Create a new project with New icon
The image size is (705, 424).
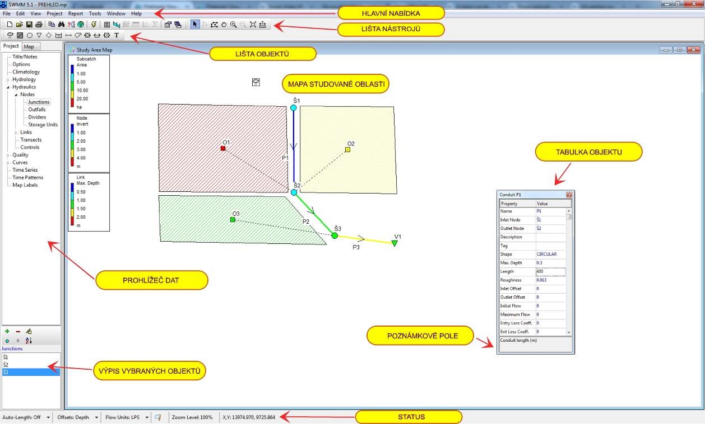10,25
